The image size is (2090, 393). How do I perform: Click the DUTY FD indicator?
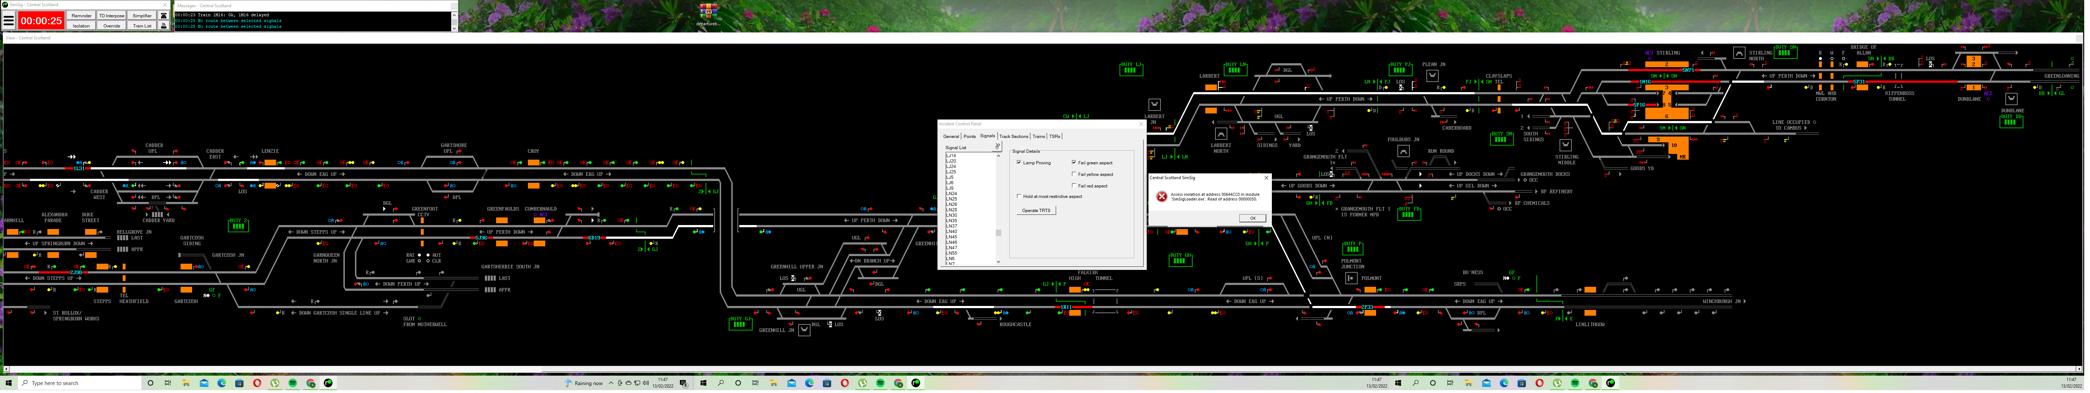[x=1409, y=214]
